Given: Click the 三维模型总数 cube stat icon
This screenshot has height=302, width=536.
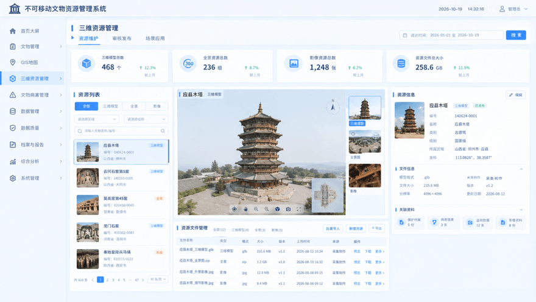Looking at the screenshot, I should [86, 63].
